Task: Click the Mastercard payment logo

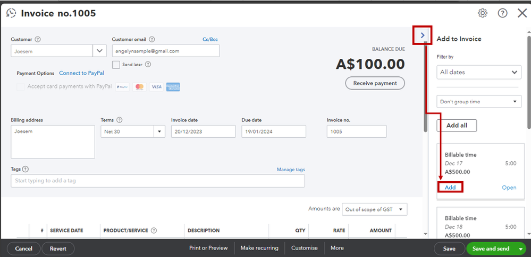Action: pyautogui.click(x=139, y=87)
